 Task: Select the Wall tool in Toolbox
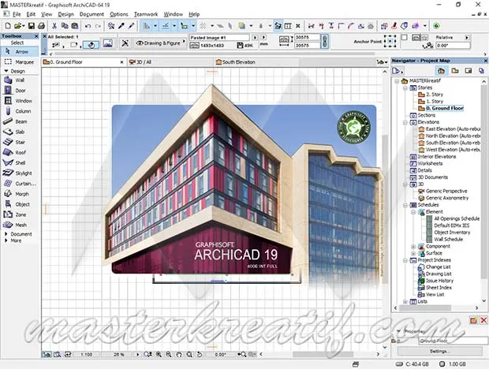click(x=20, y=80)
